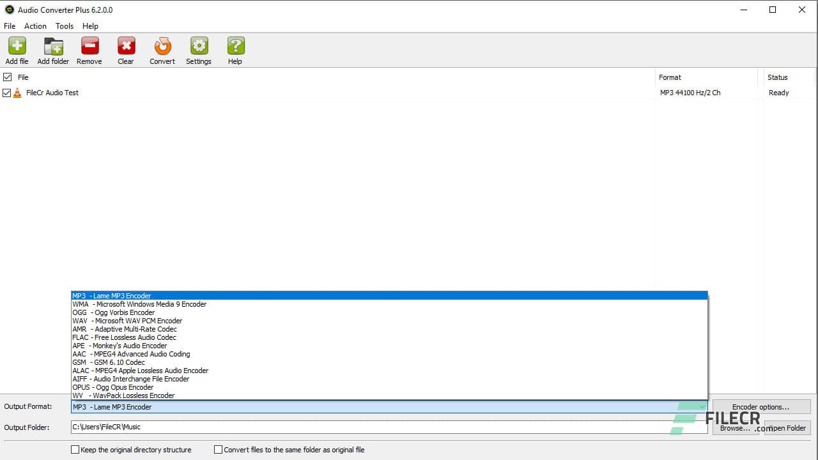Click the Clear icon to empty the list
818x460 pixels.
pyautogui.click(x=125, y=45)
